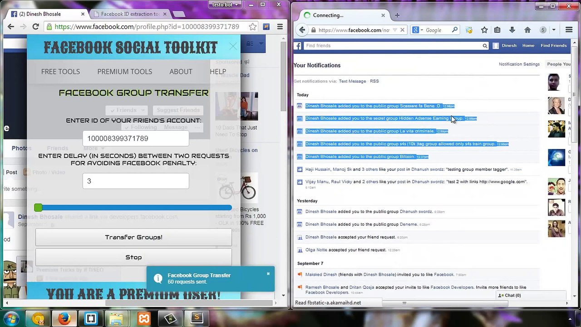This screenshot has width=581, height=327.
Task: Click the Firefox addon badge showing 5
Action: click(x=543, y=30)
